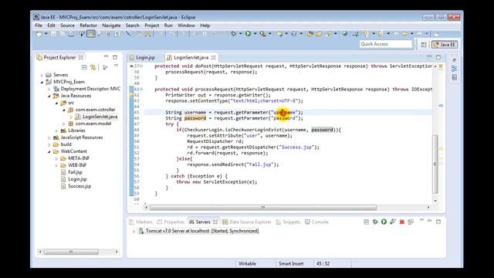Switch to the Data Source Explorer tab
Viewport: 494px width, 278px height.
click(x=247, y=222)
